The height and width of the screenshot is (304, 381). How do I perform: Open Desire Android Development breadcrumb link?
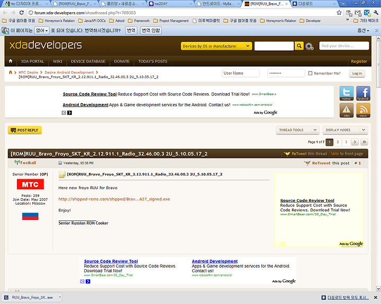(69, 72)
